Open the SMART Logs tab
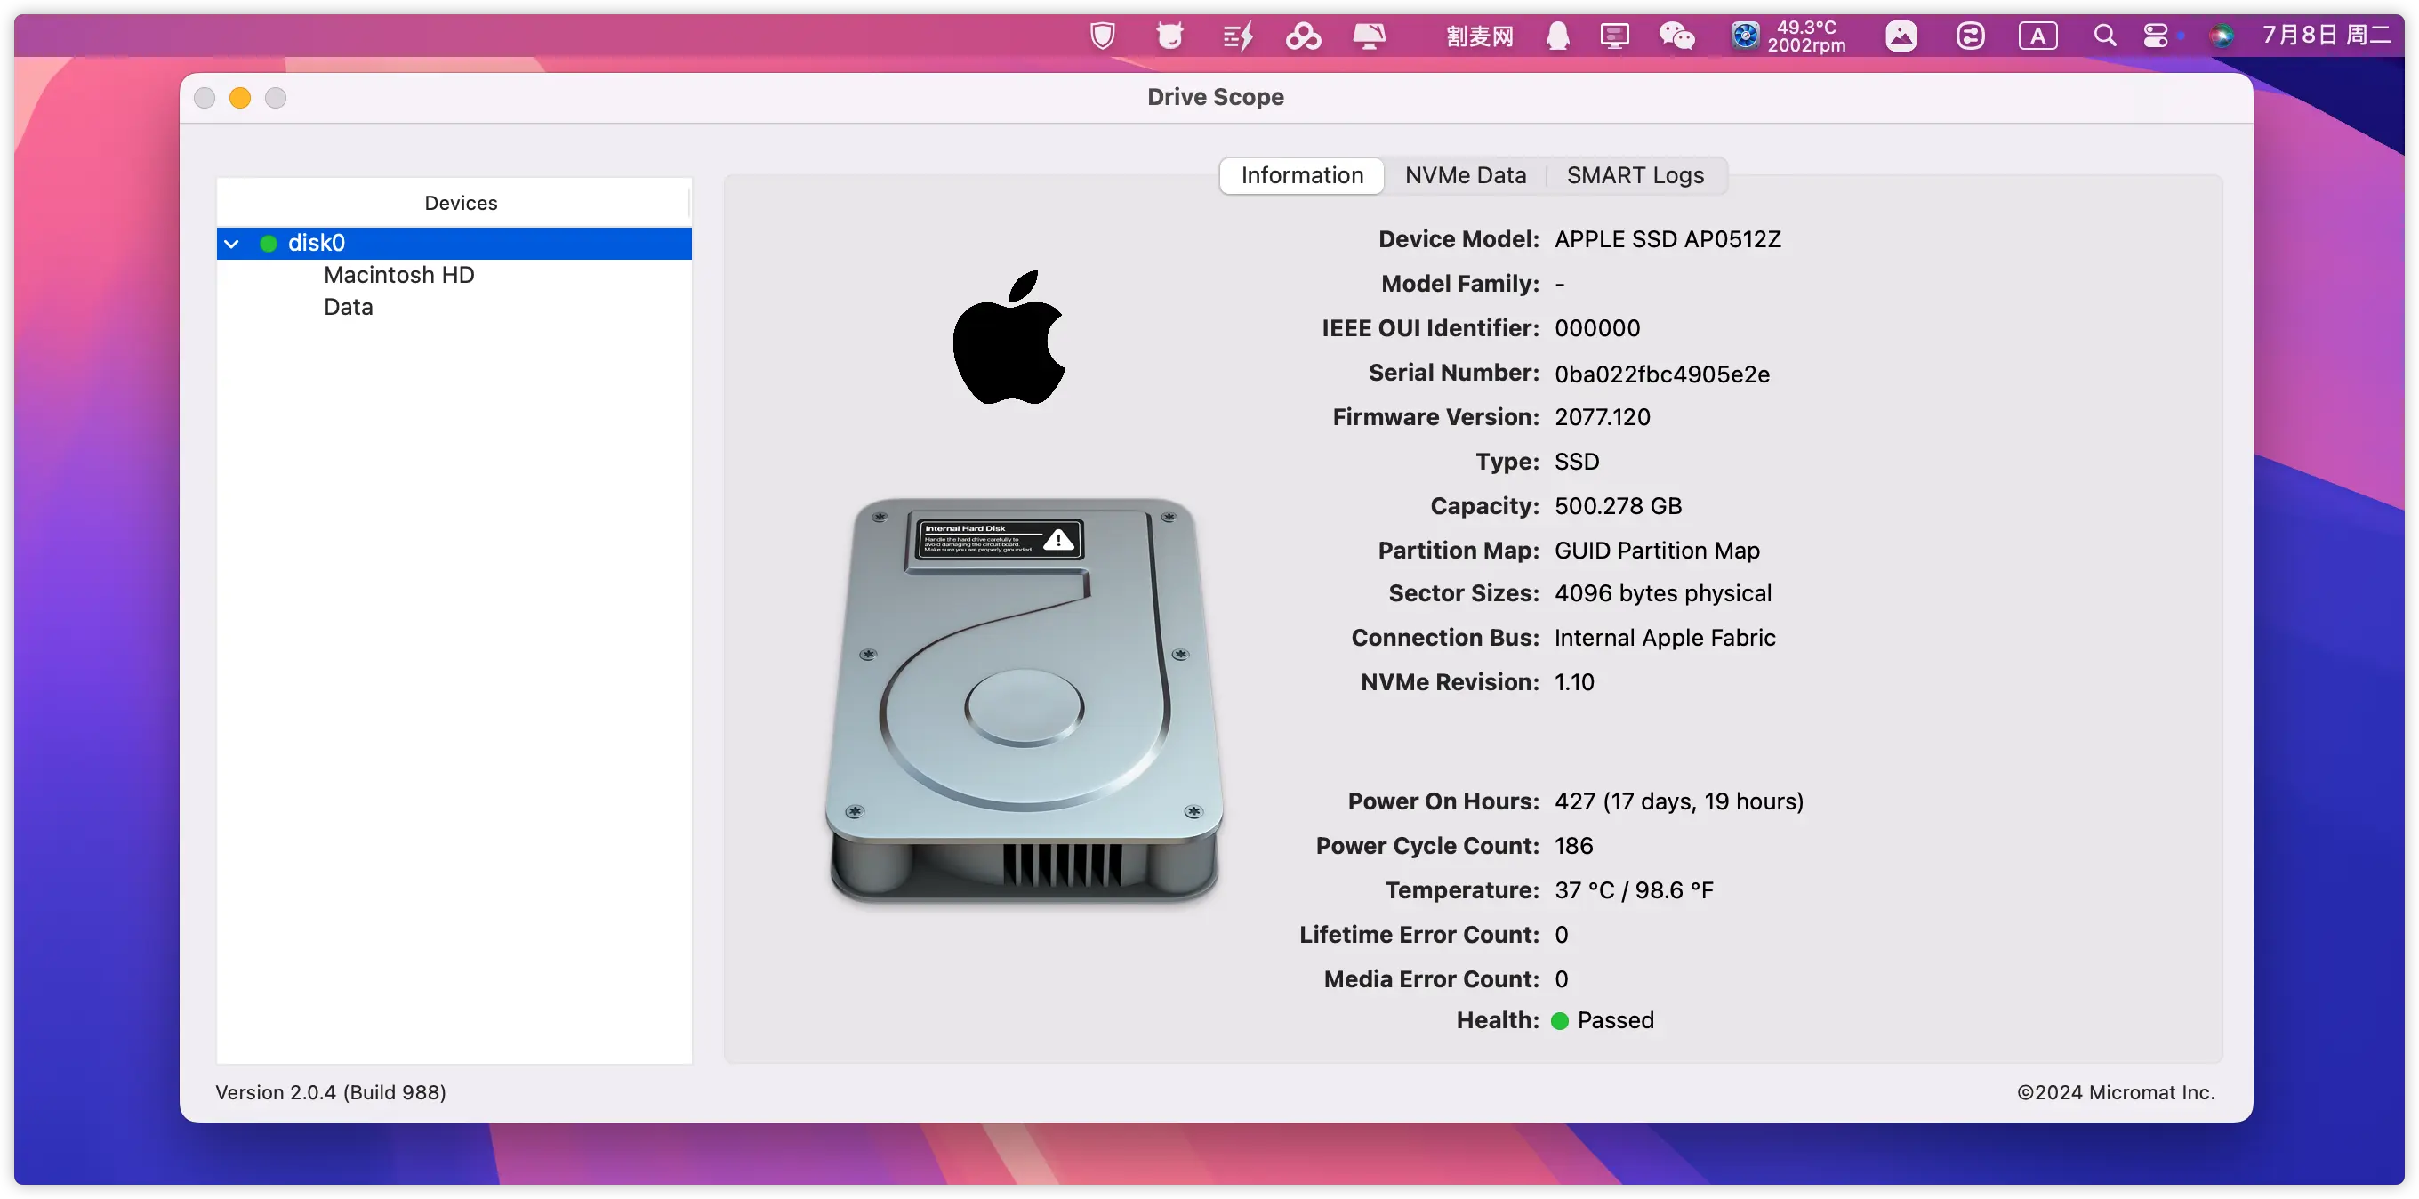The image size is (2419, 1199). (x=1635, y=175)
